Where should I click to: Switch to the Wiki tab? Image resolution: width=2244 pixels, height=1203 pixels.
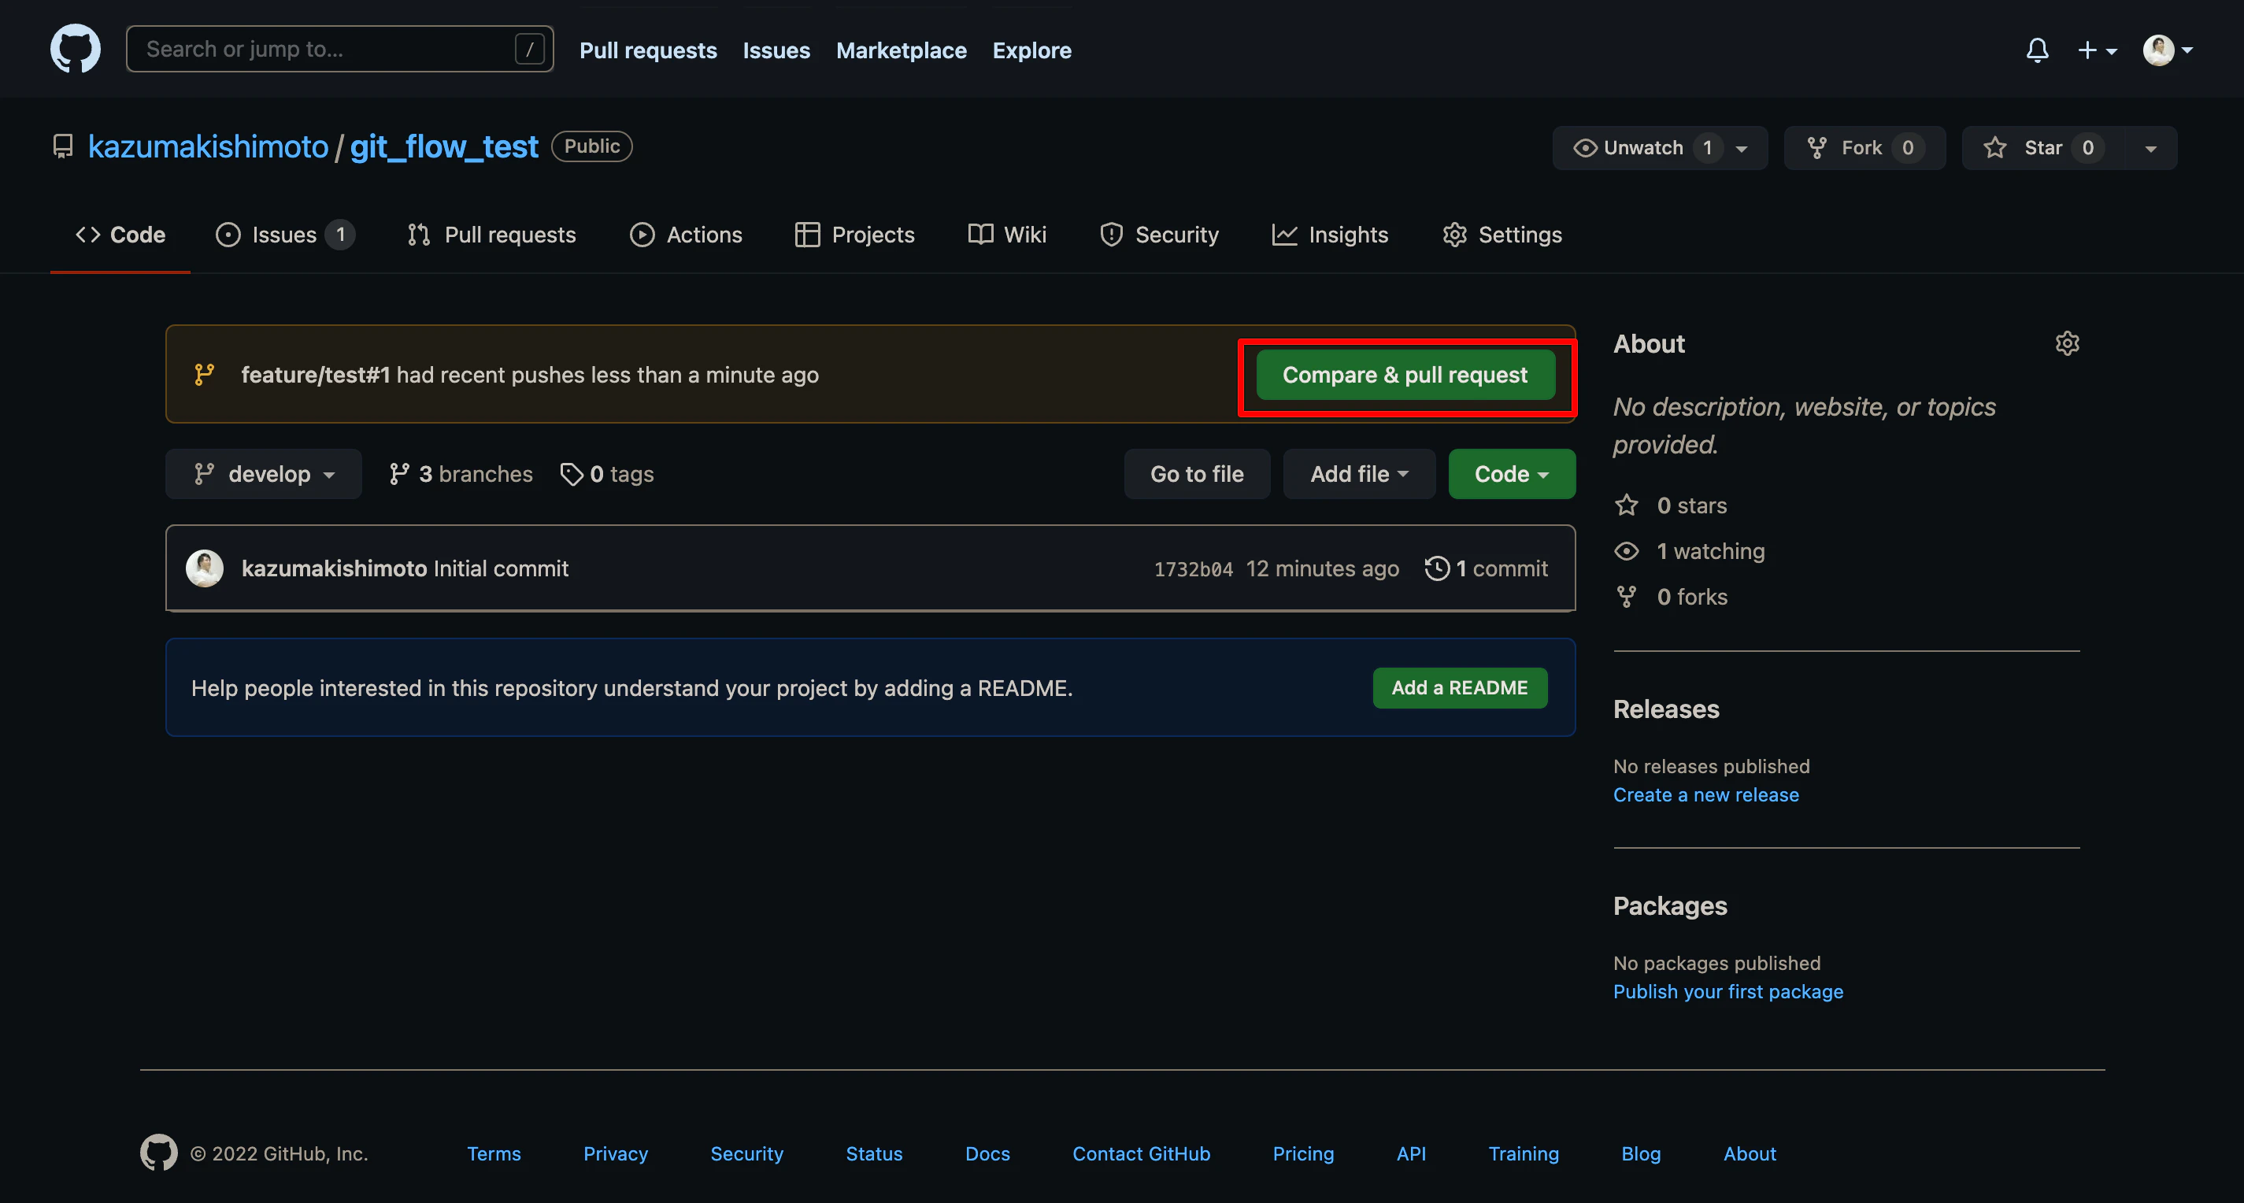pyautogui.click(x=1007, y=235)
